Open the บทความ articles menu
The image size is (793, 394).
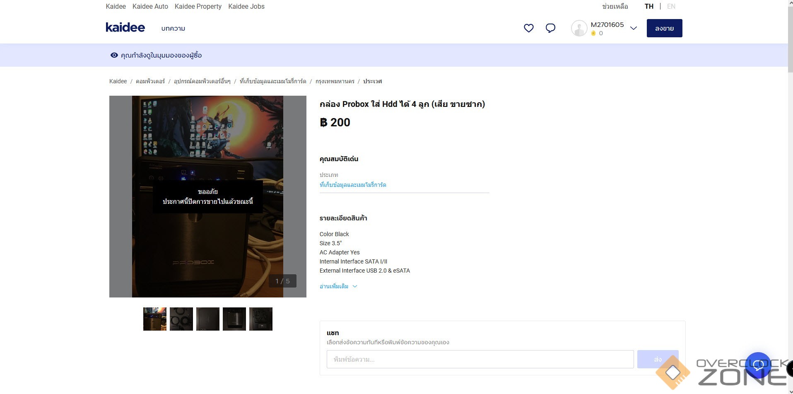(x=173, y=28)
